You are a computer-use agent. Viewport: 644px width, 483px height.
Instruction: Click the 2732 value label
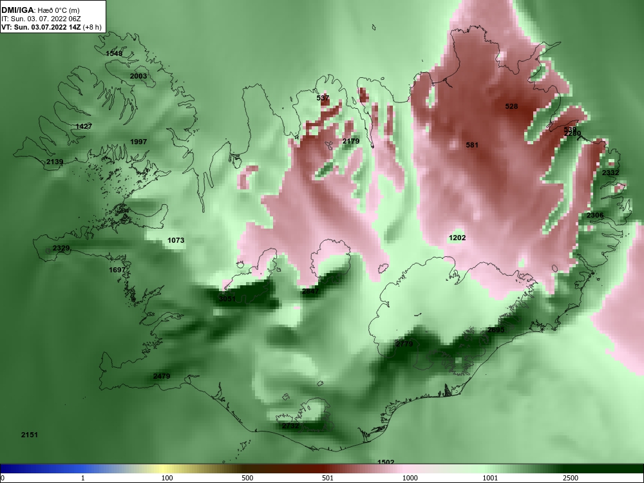click(x=290, y=426)
